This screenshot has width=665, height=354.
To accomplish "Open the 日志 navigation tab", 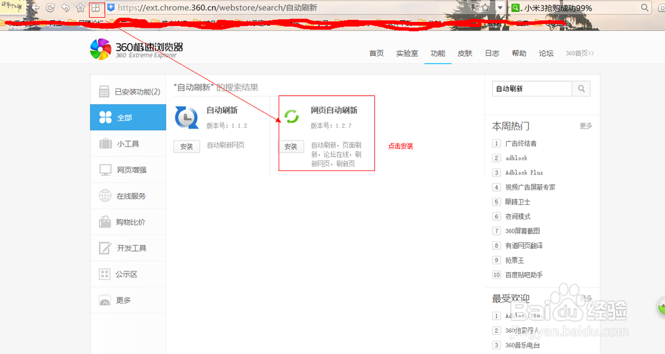I will point(492,53).
